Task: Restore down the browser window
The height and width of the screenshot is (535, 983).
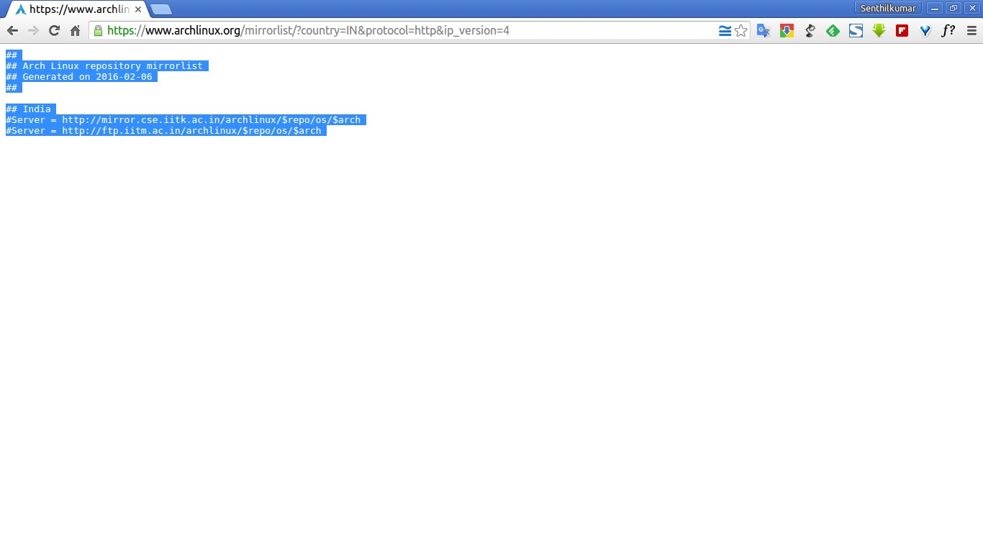Action: 953,8
